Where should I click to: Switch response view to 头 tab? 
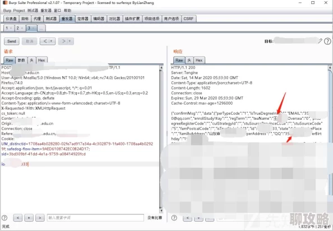coord(189,60)
